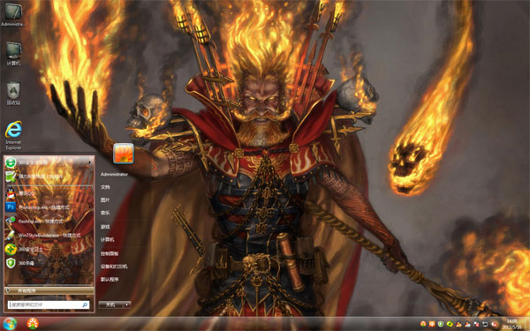530x331 pixels.
Task: Click the Windows Start orb
Action: [10, 324]
